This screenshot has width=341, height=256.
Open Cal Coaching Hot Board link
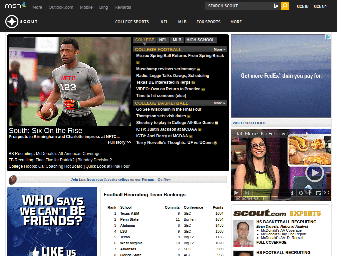tap(61, 166)
